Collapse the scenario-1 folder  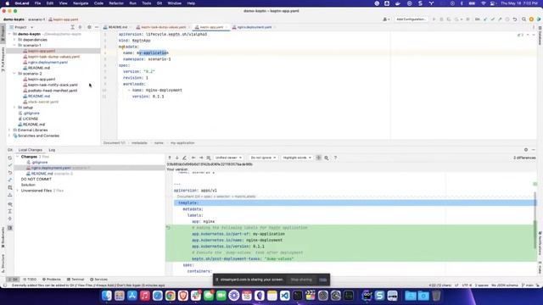click(14, 45)
